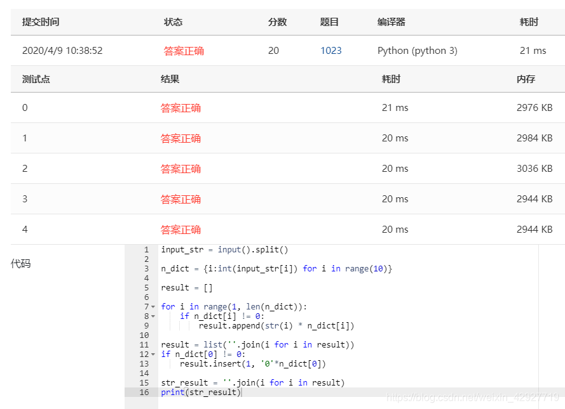This screenshot has width=565, height=409.
Task: Click the total time 21 ms in submission row
Action: pyautogui.click(x=533, y=51)
